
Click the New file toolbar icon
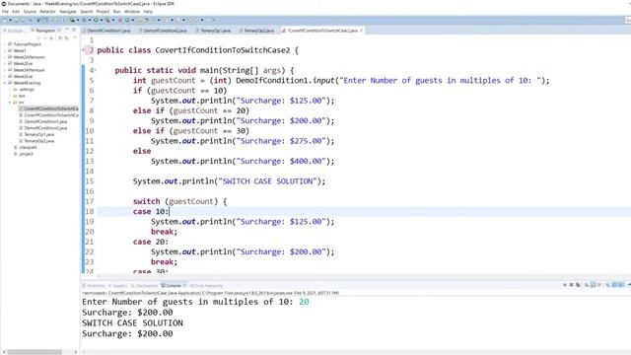click(x=4, y=20)
